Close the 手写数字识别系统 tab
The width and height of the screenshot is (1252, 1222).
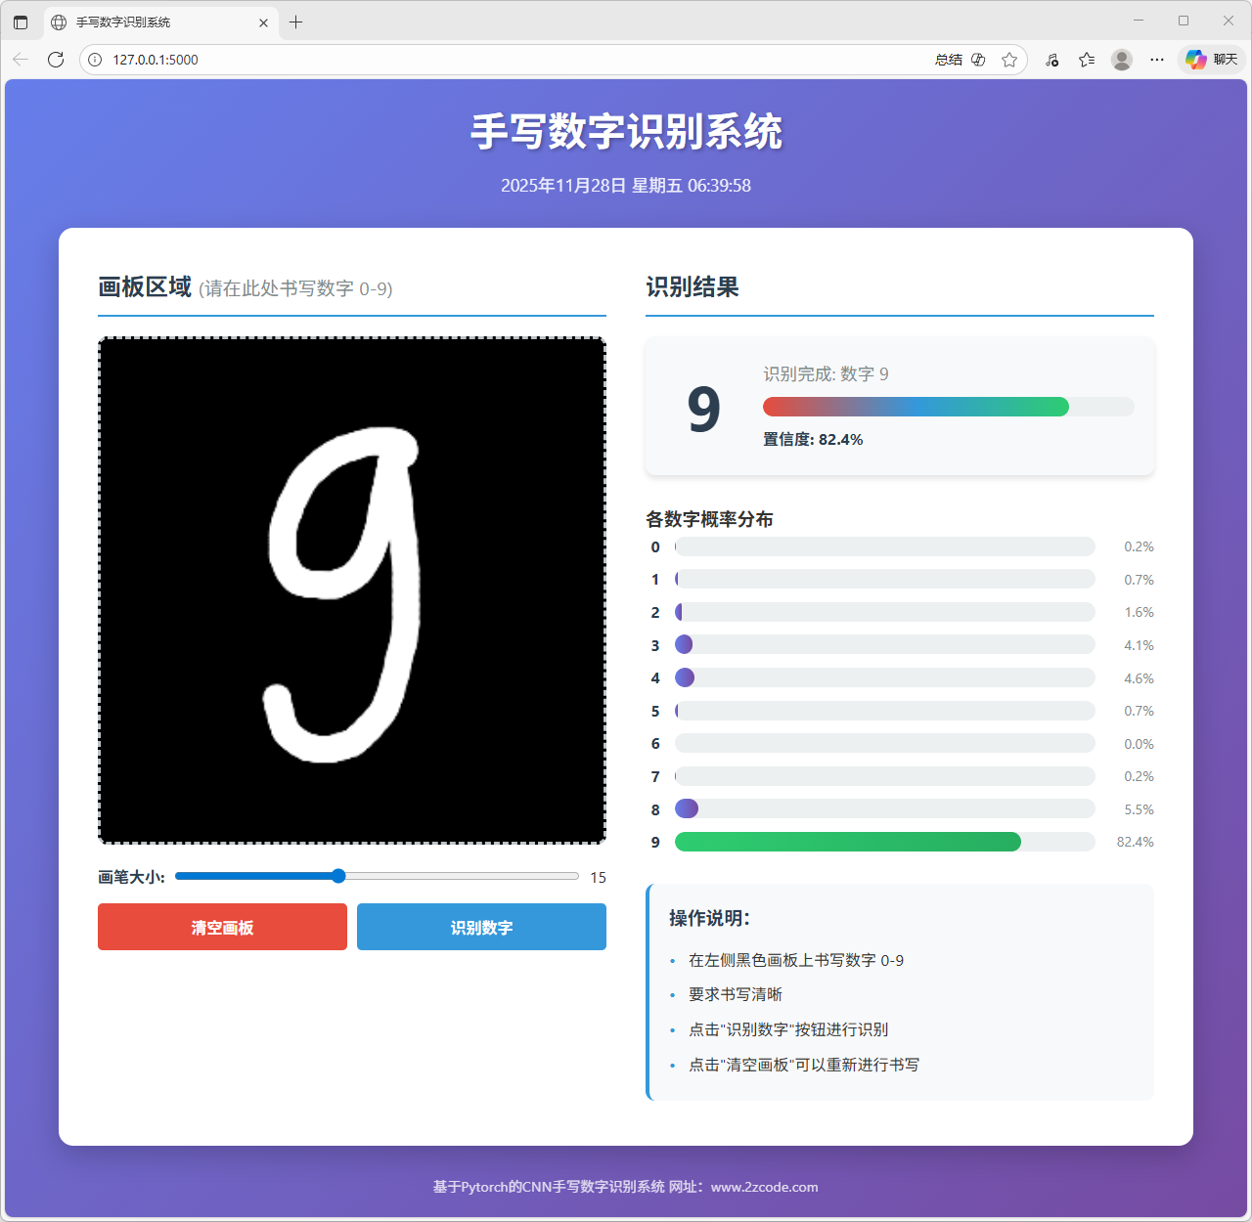pos(263,22)
